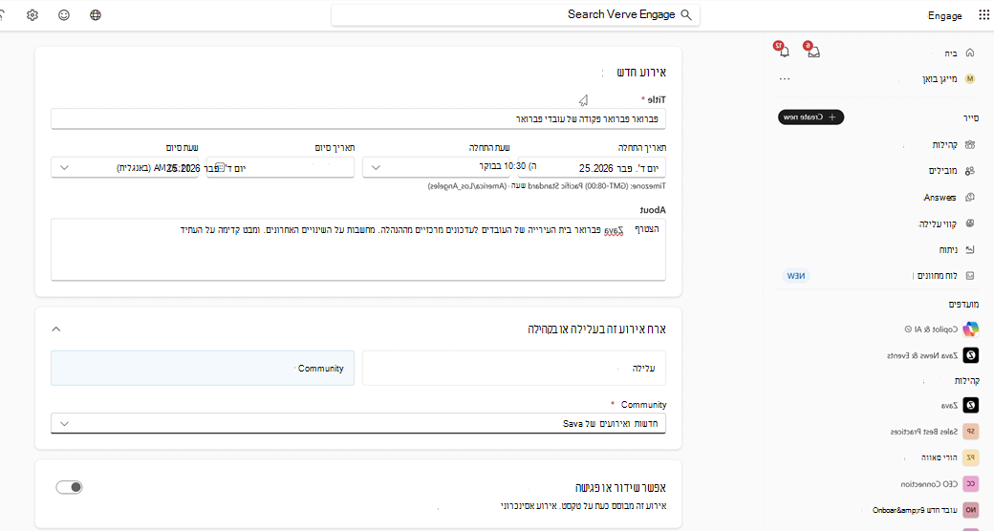
Task: Open Answers in the sidebar
Action: 940,197
